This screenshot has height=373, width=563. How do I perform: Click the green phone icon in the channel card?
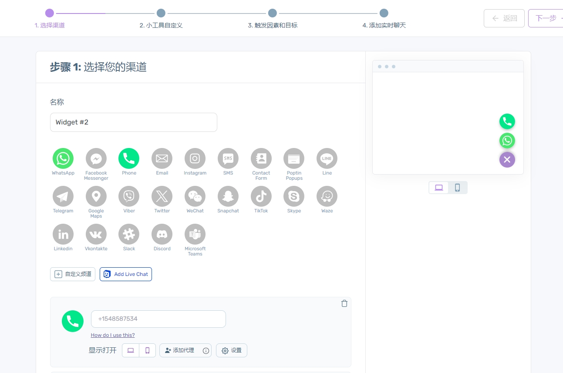[x=73, y=321]
